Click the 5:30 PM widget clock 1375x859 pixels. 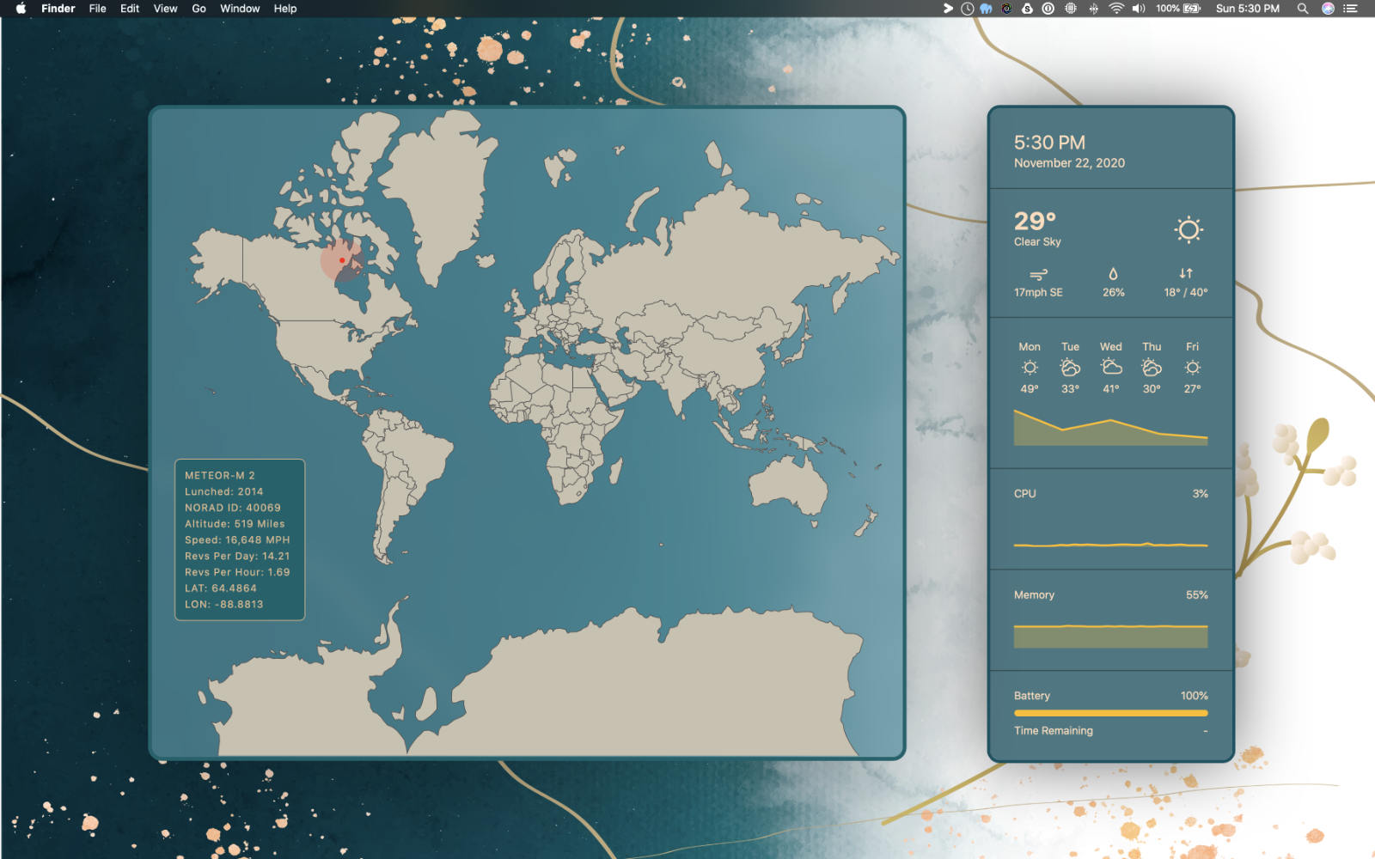pyautogui.click(x=1049, y=143)
